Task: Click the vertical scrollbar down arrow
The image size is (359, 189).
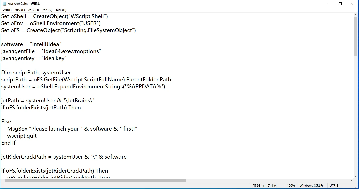Action: [355, 176]
